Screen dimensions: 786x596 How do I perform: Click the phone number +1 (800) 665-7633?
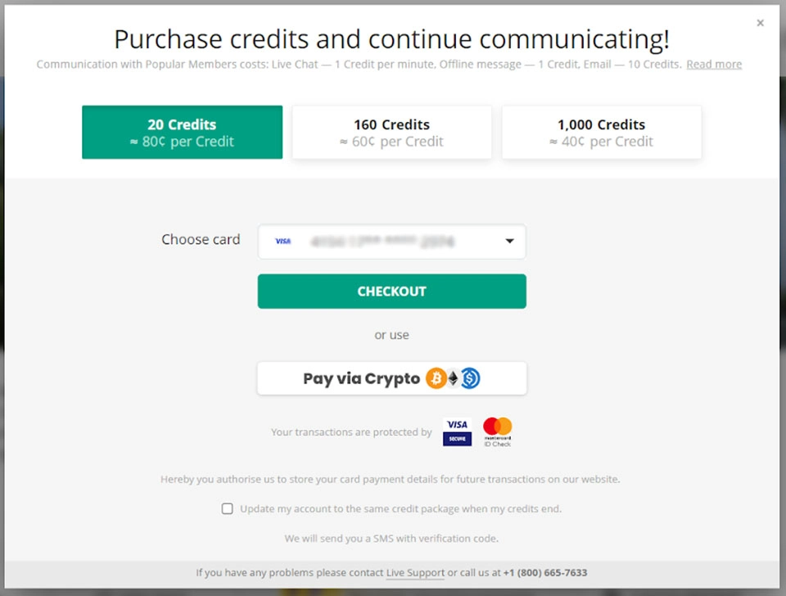pyautogui.click(x=547, y=573)
